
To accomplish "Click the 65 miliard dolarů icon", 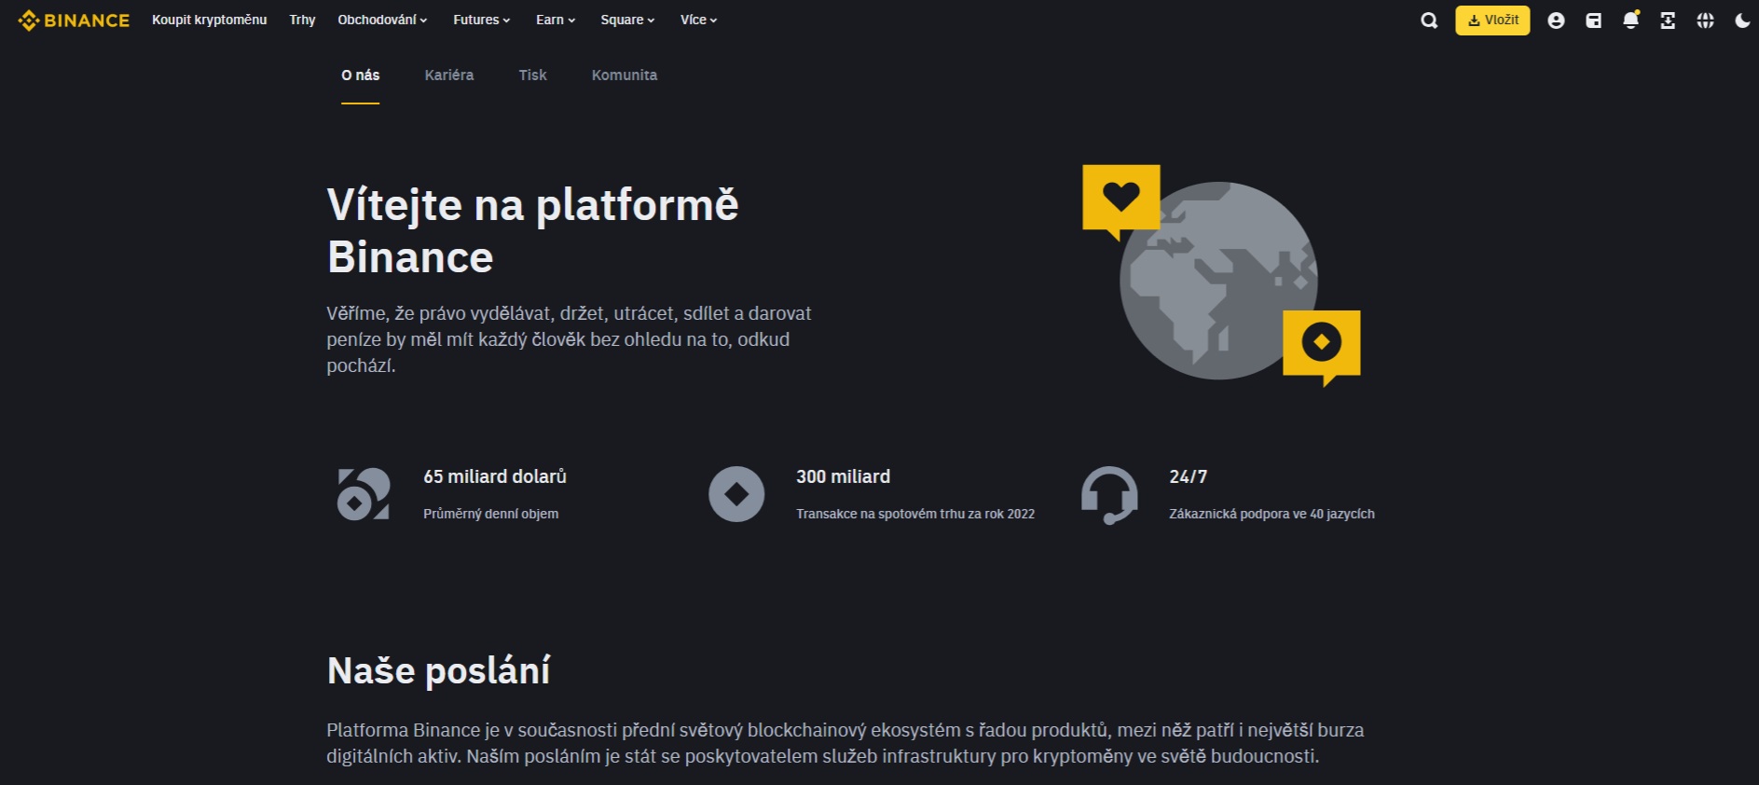I will (364, 494).
